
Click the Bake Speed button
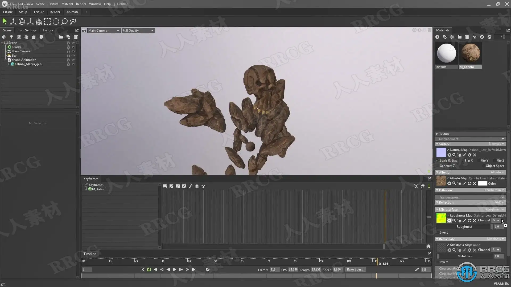[355, 269]
